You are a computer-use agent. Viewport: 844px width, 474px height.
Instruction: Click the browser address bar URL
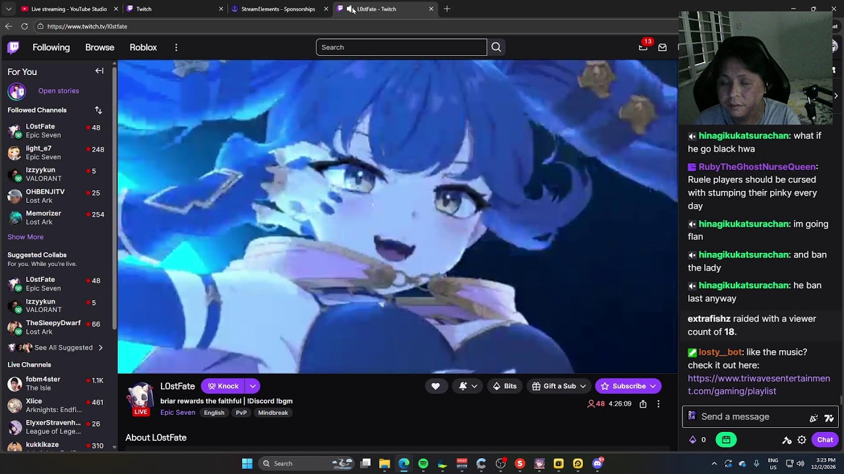[x=87, y=26]
